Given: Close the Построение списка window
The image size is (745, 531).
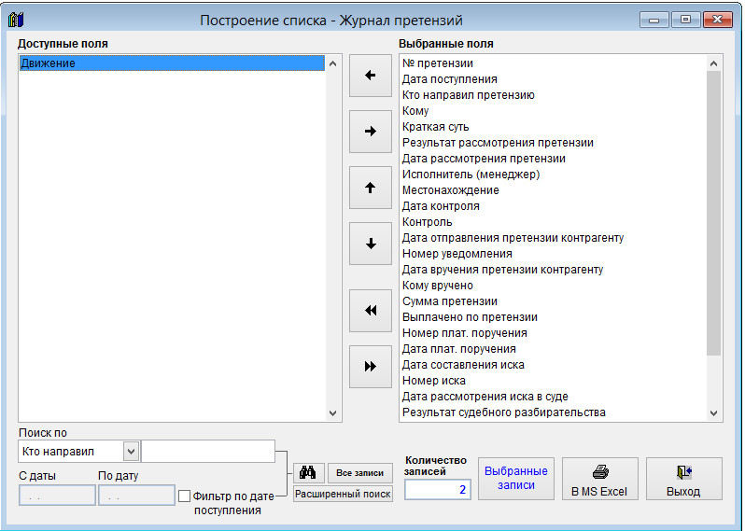Looking at the screenshot, I should pyautogui.click(x=717, y=20).
